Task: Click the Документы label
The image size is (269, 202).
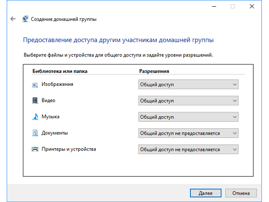Action: [55, 133]
